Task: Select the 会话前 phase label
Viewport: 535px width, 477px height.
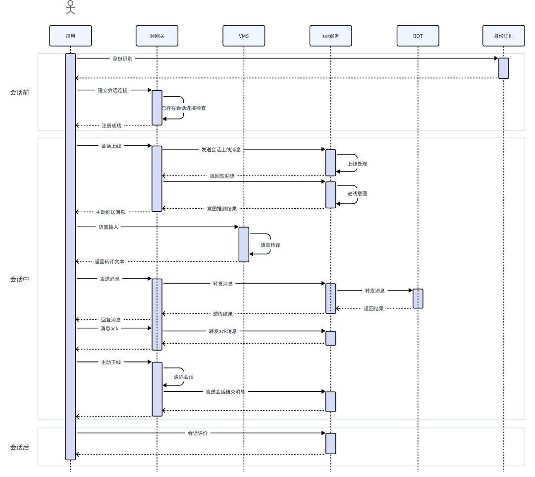Action: 19,93
